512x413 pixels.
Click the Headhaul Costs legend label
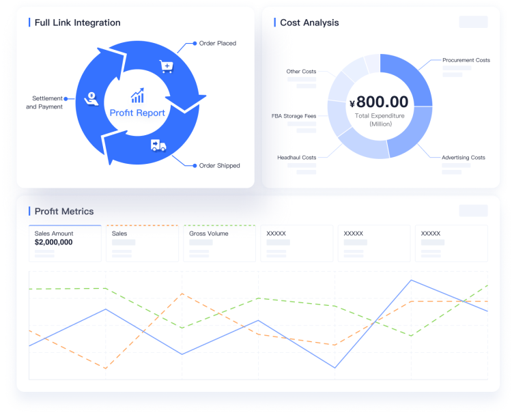[x=296, y=158]
